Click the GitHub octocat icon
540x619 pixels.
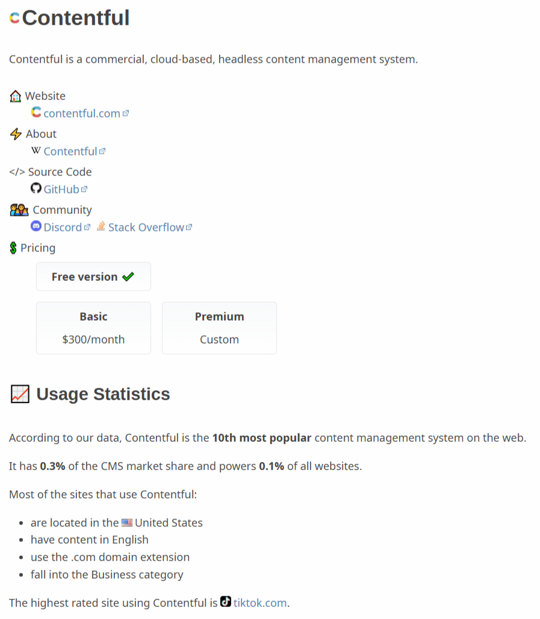(x=36, y=188)
